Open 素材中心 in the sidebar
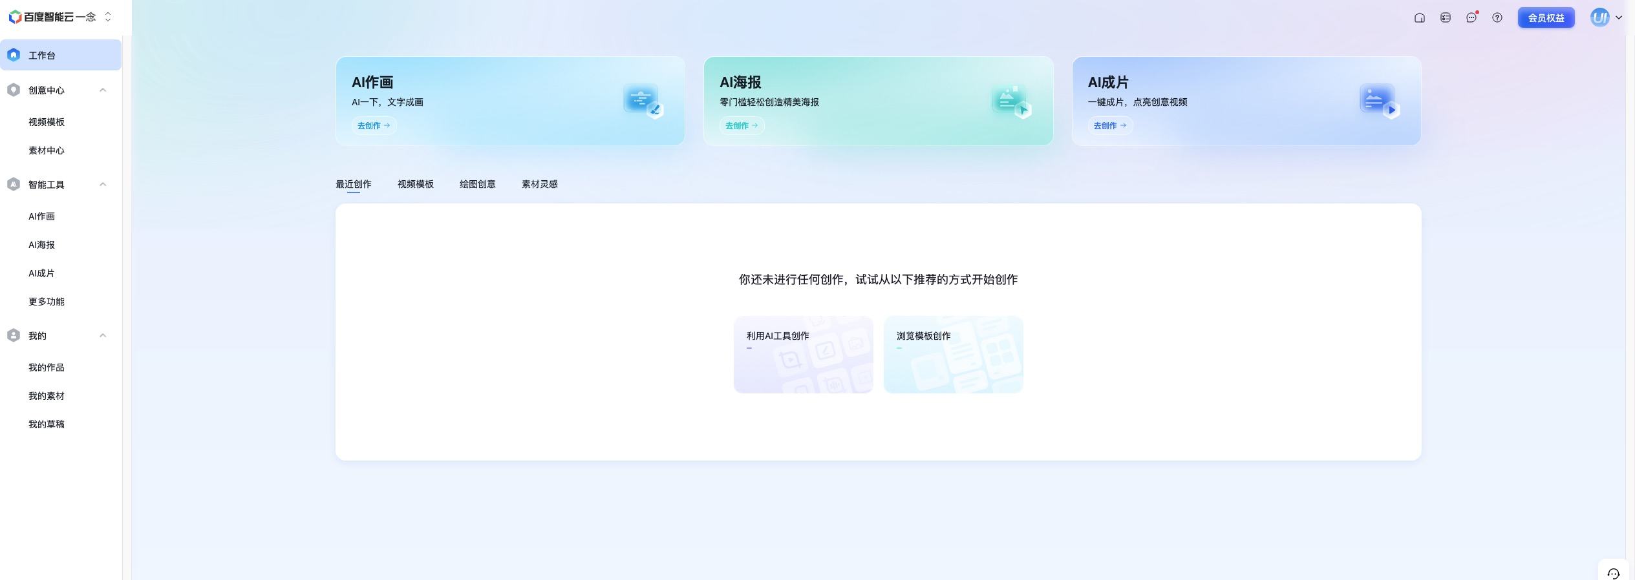 pos(47,150)
